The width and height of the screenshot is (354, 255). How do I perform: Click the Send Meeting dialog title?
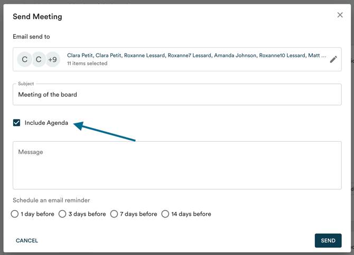[x=38, y=16]
